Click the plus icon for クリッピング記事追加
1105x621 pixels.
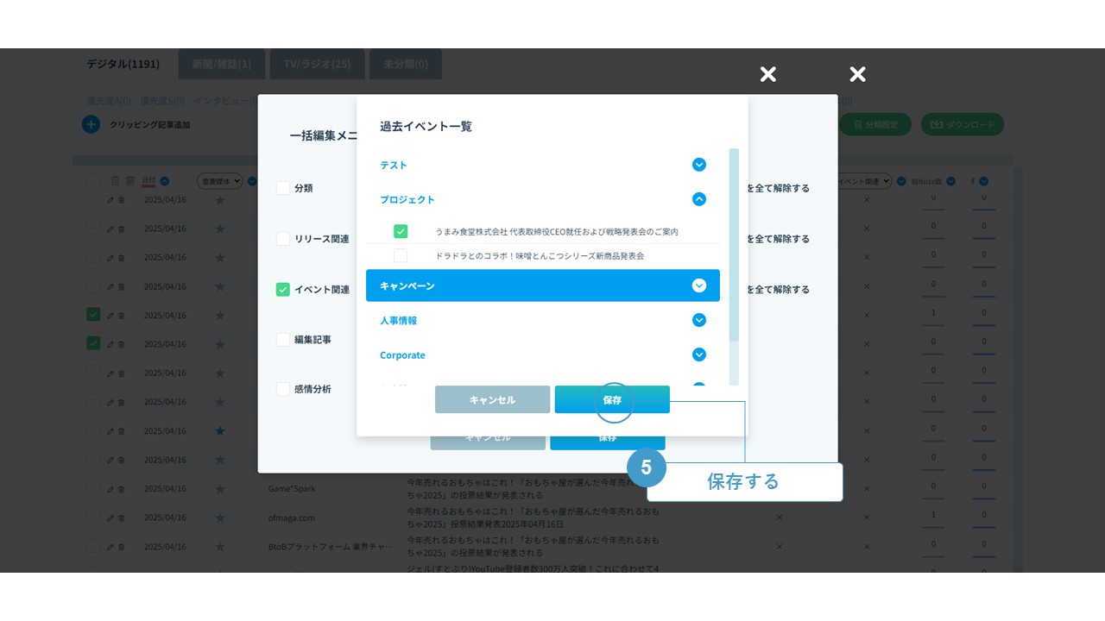click(x=91, y=125)
